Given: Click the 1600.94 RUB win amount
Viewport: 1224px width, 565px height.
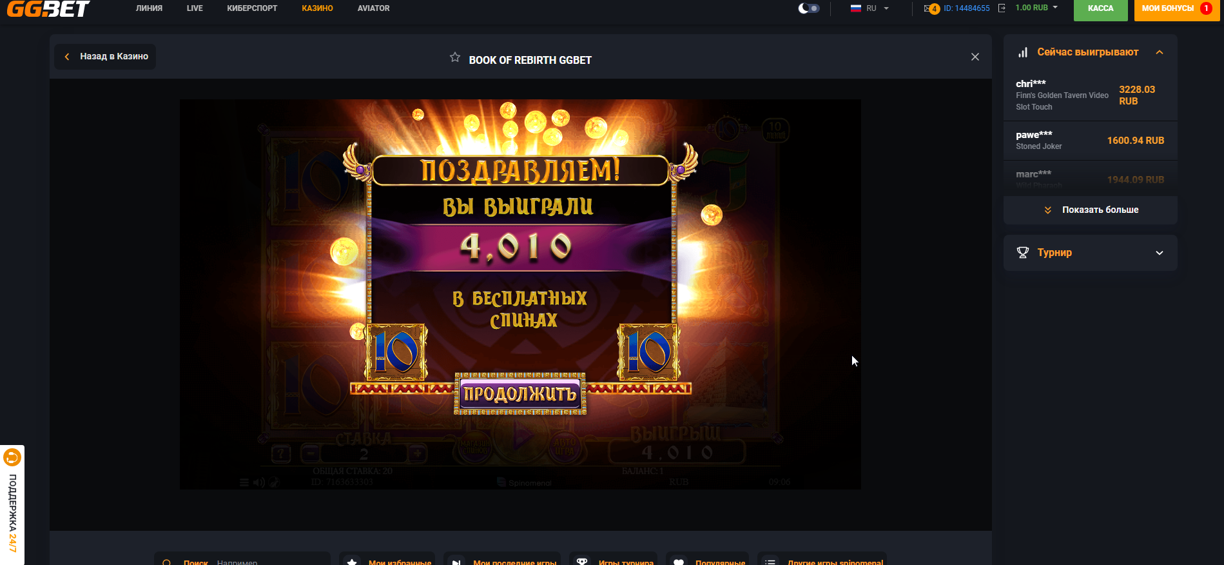Looking at the screenshot, I should pos(1136,141).
